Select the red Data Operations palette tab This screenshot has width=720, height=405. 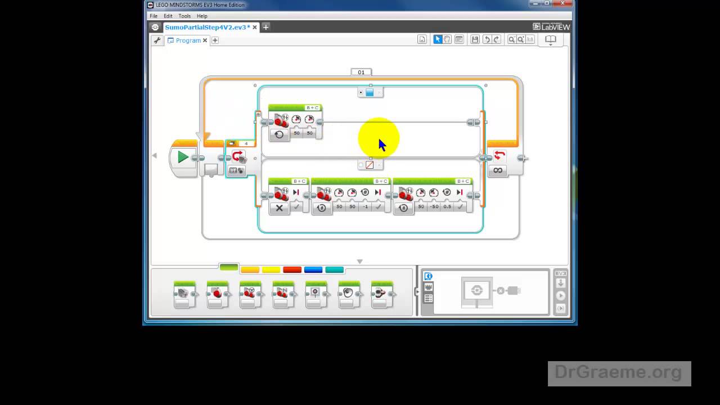click(x=292, y=270)
